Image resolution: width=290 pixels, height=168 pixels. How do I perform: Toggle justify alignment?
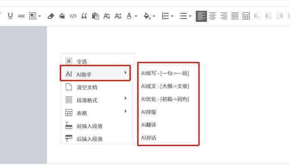(x=235, y=16)
